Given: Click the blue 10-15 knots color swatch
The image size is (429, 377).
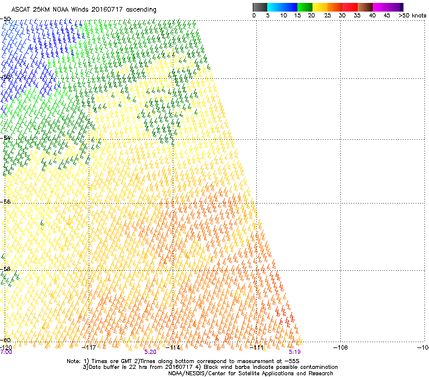Looking at the screenshot, I should coord(290,7).
